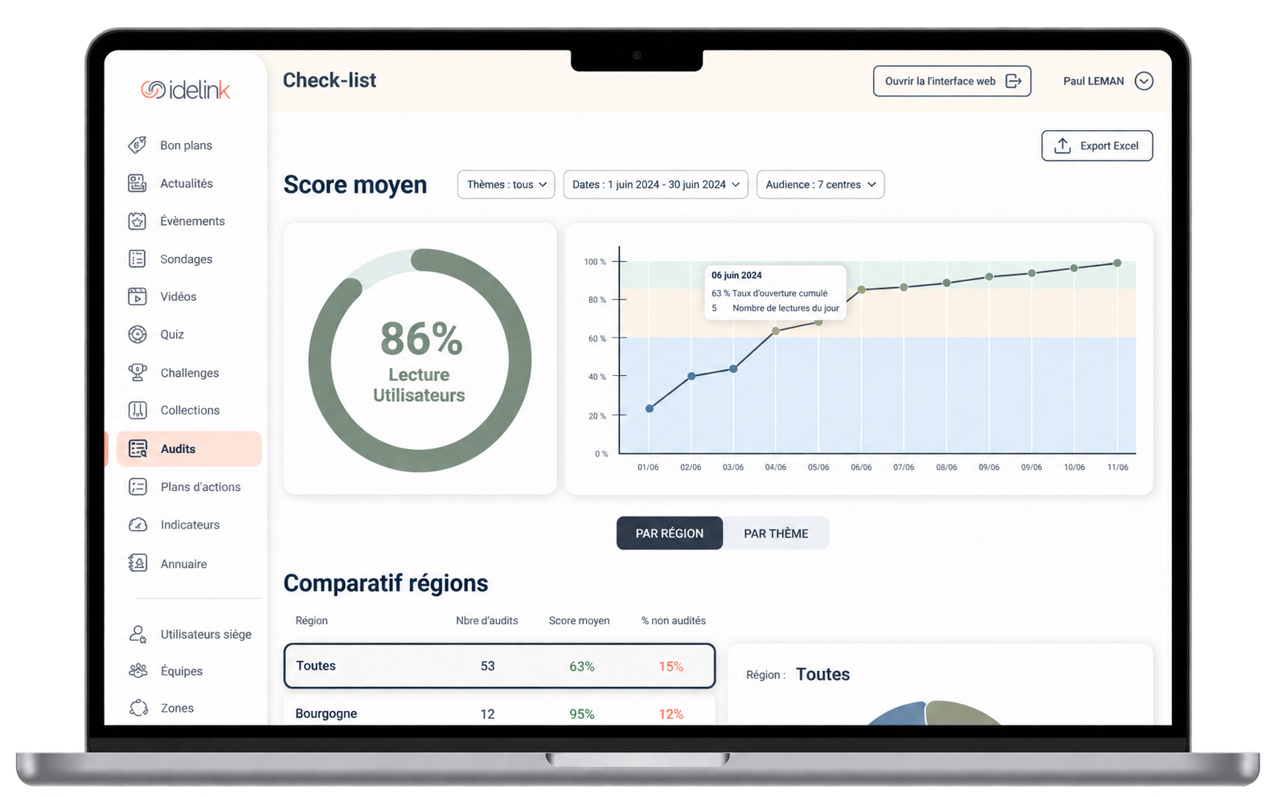Open the Annuaire directory icon
Viewport: 1275px width, 797px height.
point(137,563)
